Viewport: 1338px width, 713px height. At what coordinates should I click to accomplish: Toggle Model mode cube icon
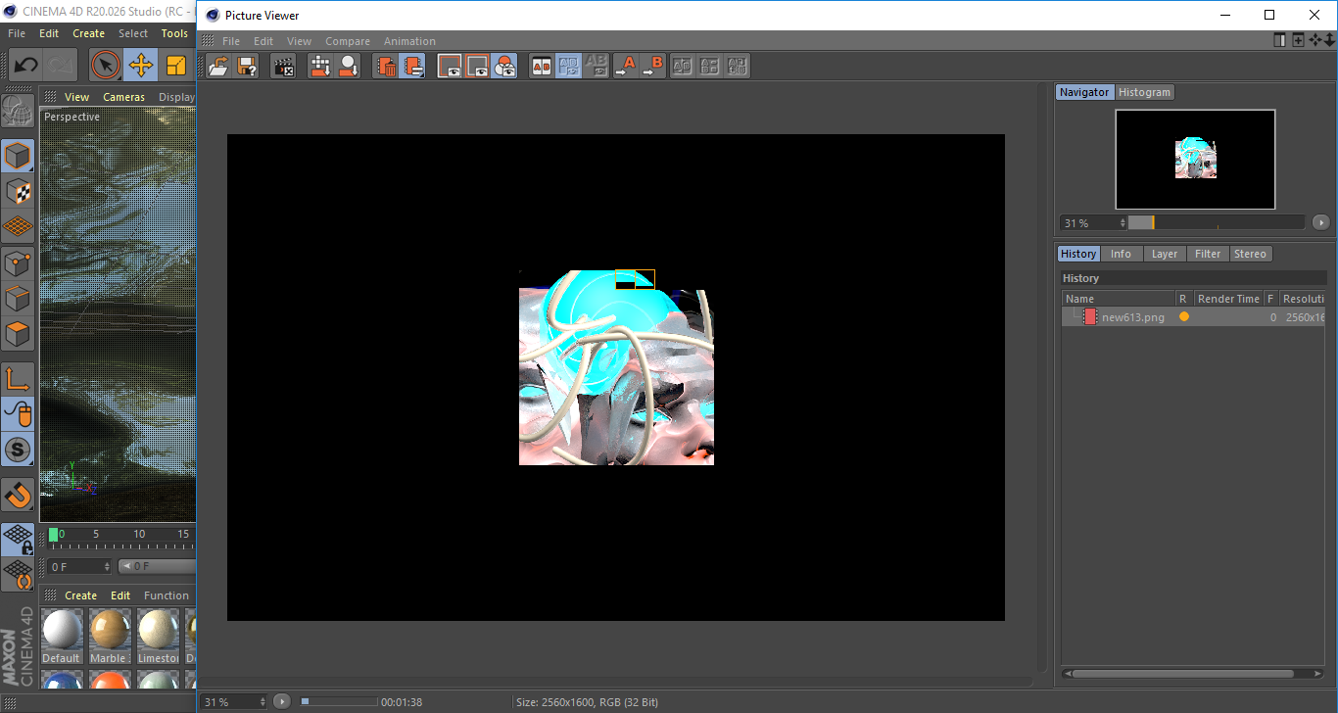pos(18,156)
